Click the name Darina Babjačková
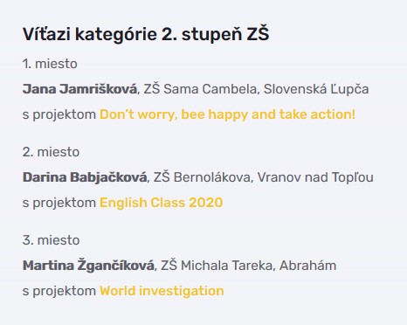 85,177
